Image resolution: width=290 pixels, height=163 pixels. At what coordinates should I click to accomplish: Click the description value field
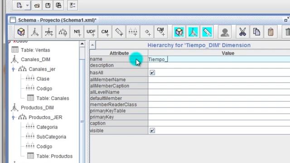point(219,65)
